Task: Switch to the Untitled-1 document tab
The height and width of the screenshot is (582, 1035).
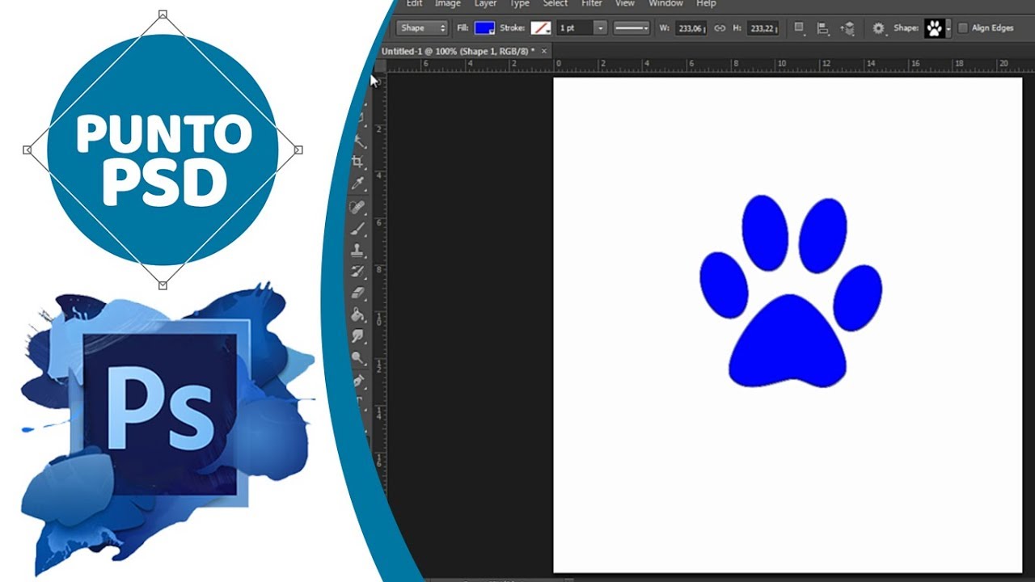Action: 458,51
